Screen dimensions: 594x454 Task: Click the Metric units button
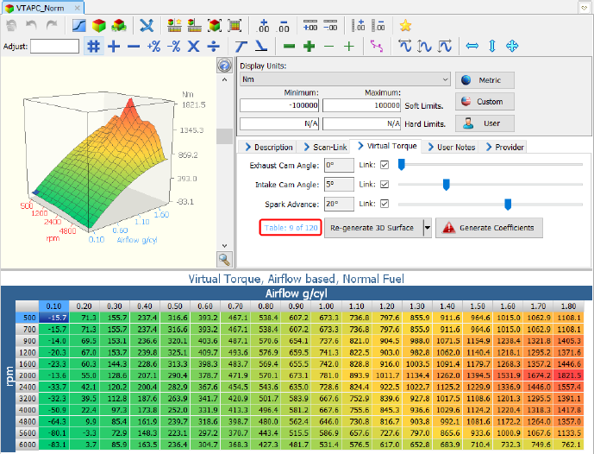pyautogui.click(x=485, y=80)
